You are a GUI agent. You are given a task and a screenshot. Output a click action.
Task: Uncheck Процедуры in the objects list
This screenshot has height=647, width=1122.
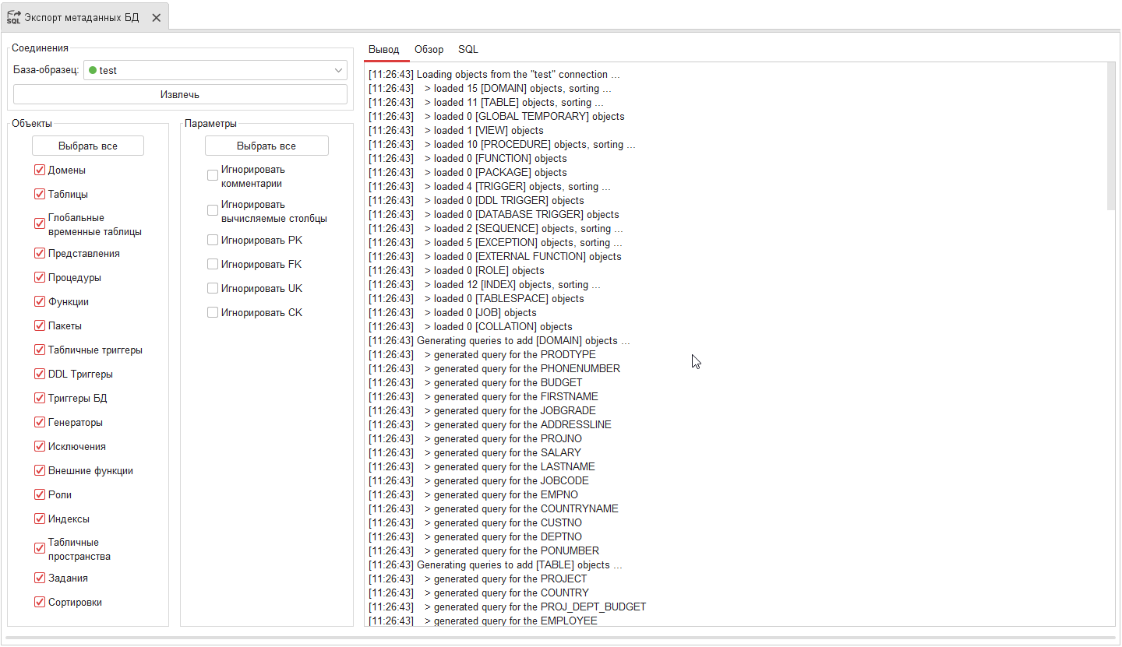(x=39, y=277)
